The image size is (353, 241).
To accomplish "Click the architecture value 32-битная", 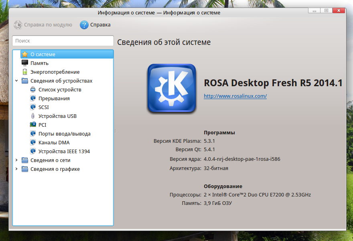I will point(216,168).
